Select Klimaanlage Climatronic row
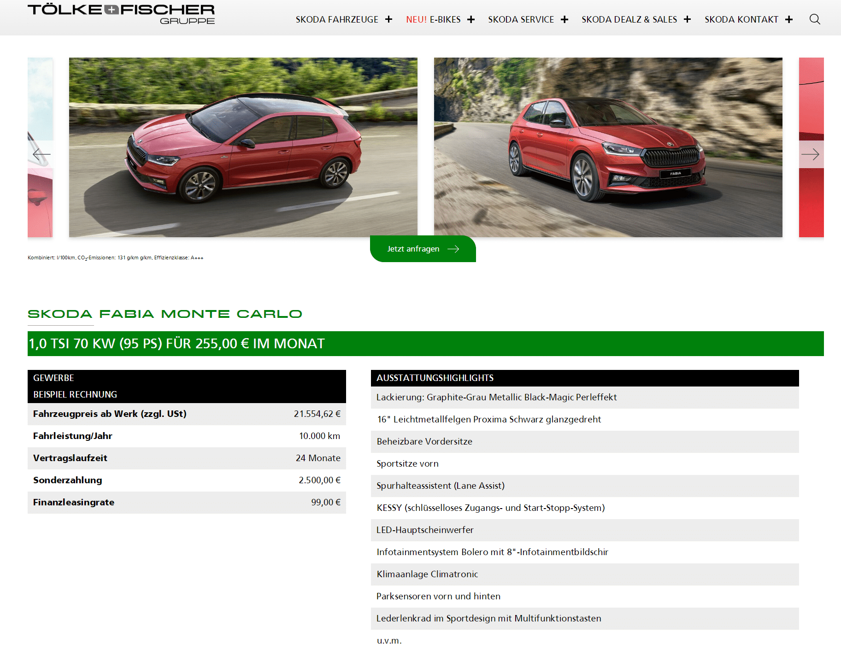 click(585, 574)
